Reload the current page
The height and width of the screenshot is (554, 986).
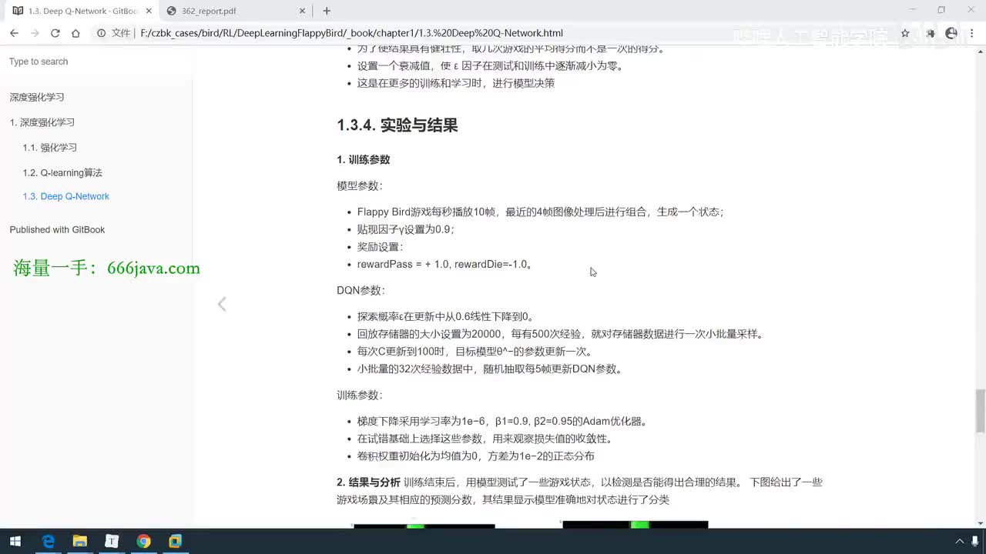coord(55,33)
